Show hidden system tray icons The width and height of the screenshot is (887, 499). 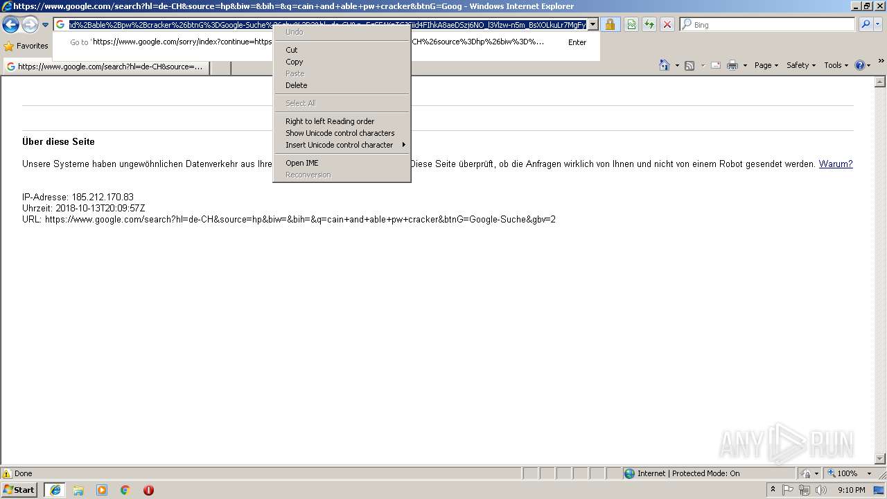pos(773,490)
